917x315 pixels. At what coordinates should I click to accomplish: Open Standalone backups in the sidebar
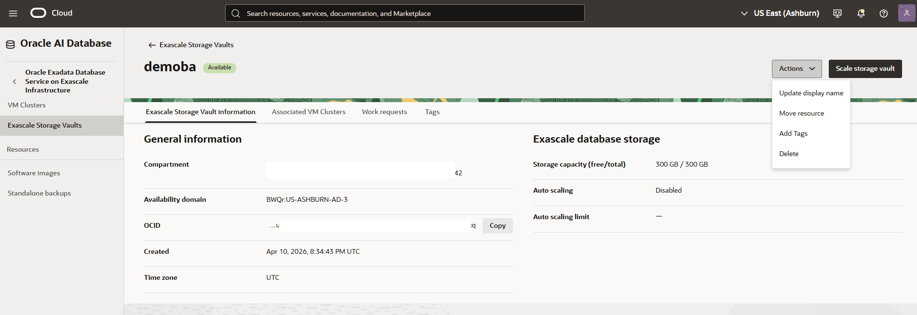39,193
